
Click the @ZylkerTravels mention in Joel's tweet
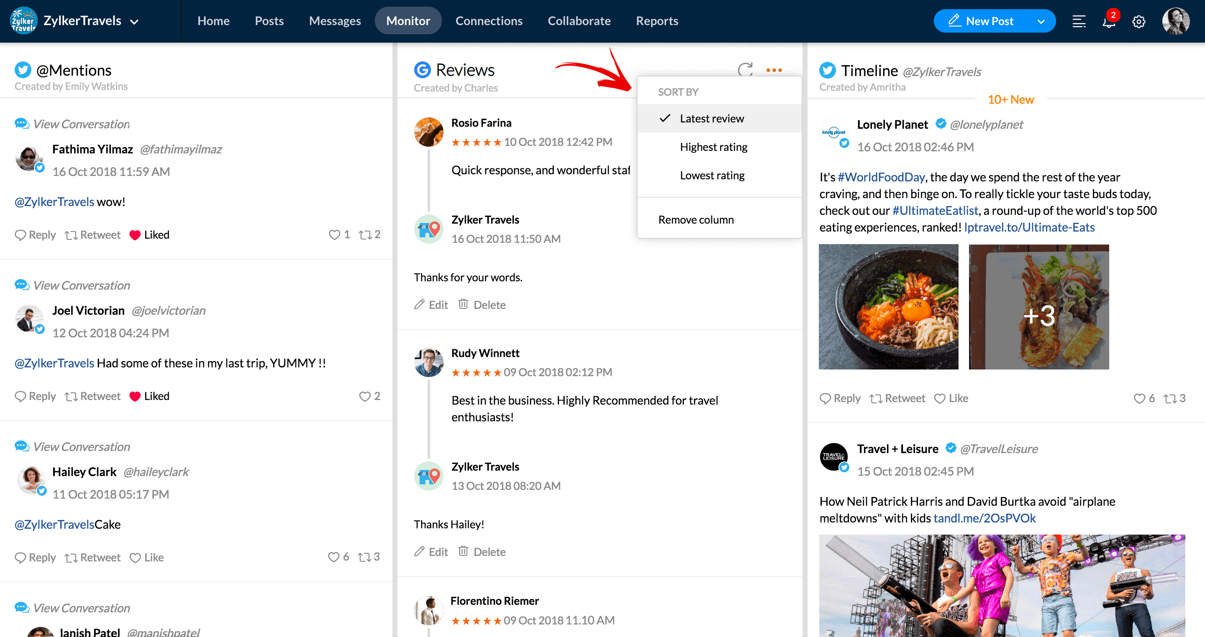[54, 363]
